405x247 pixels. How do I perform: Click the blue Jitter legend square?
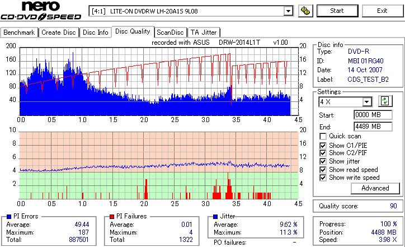click(x=215, y=217)
